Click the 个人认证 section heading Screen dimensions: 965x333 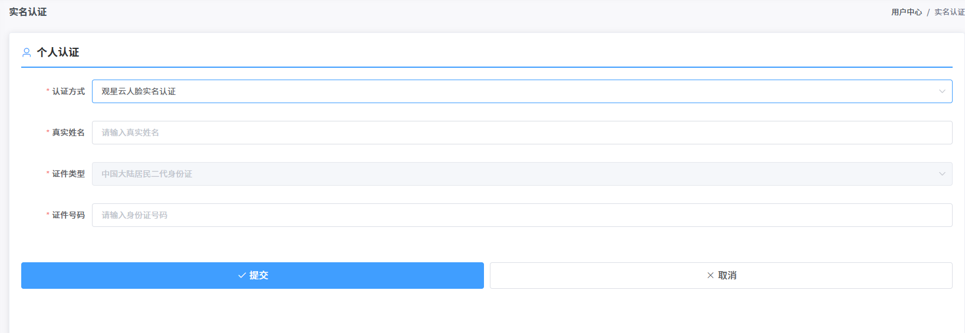coord(58,52)
